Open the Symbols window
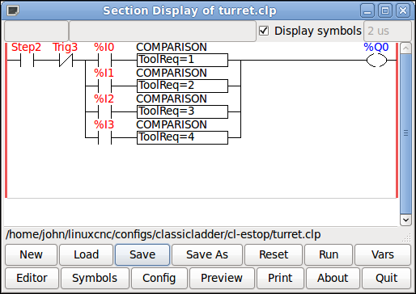 pyautogui.click(x=95, y=278)
